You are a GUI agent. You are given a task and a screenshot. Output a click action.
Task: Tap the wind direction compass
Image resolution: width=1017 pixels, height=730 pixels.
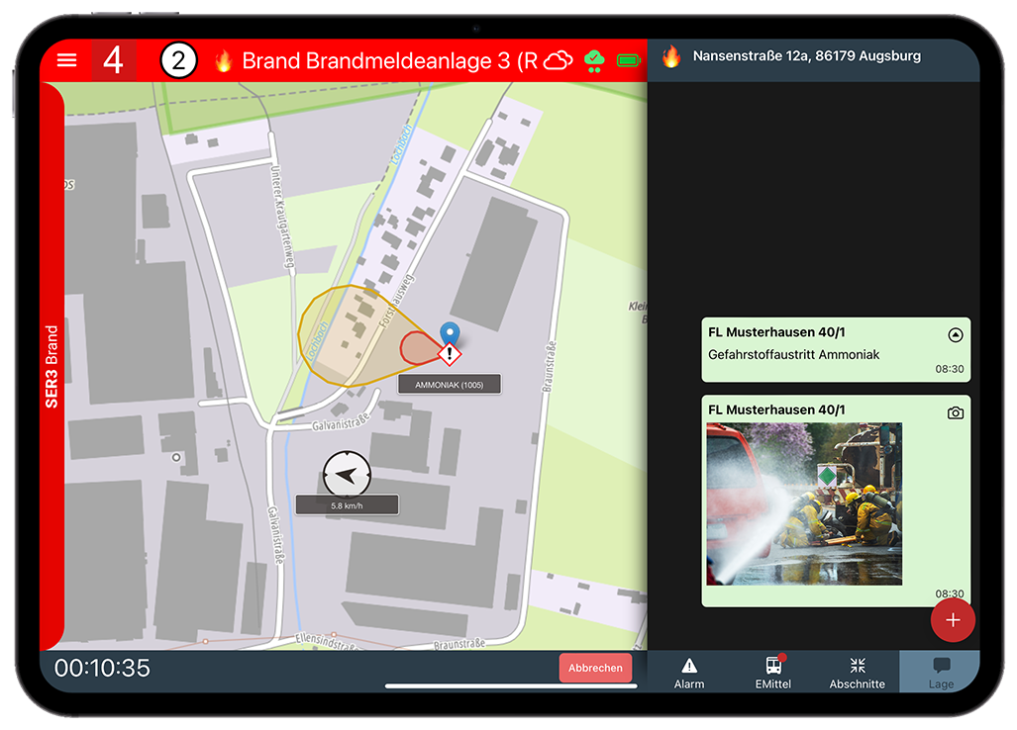pos(347,476)
